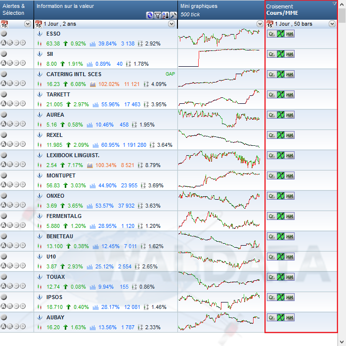Open the TARKETT mini chart
This screenshot has height=346, width=346.
coord(219,98)
